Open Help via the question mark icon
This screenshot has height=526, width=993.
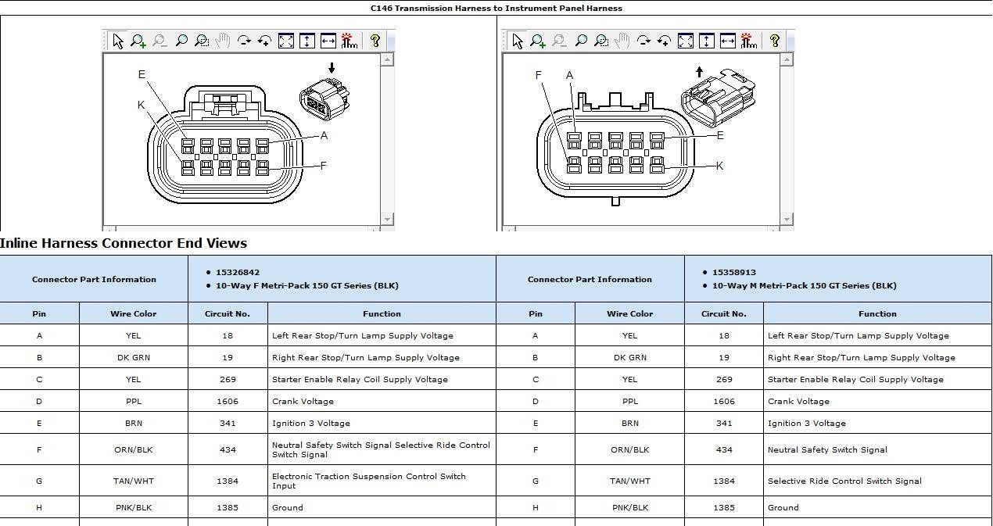375,39
